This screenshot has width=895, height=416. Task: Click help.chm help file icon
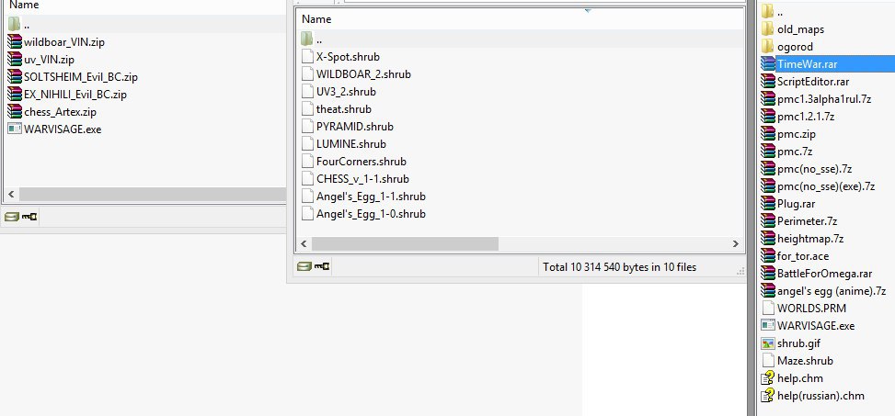(x=768, y=377)
